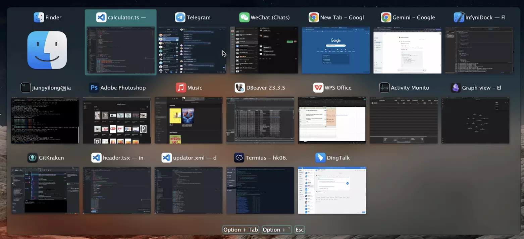Click the "Telegram" title label
Image resolution: width=524 pixels, height=239 pixels.
[x=199, y=17]
